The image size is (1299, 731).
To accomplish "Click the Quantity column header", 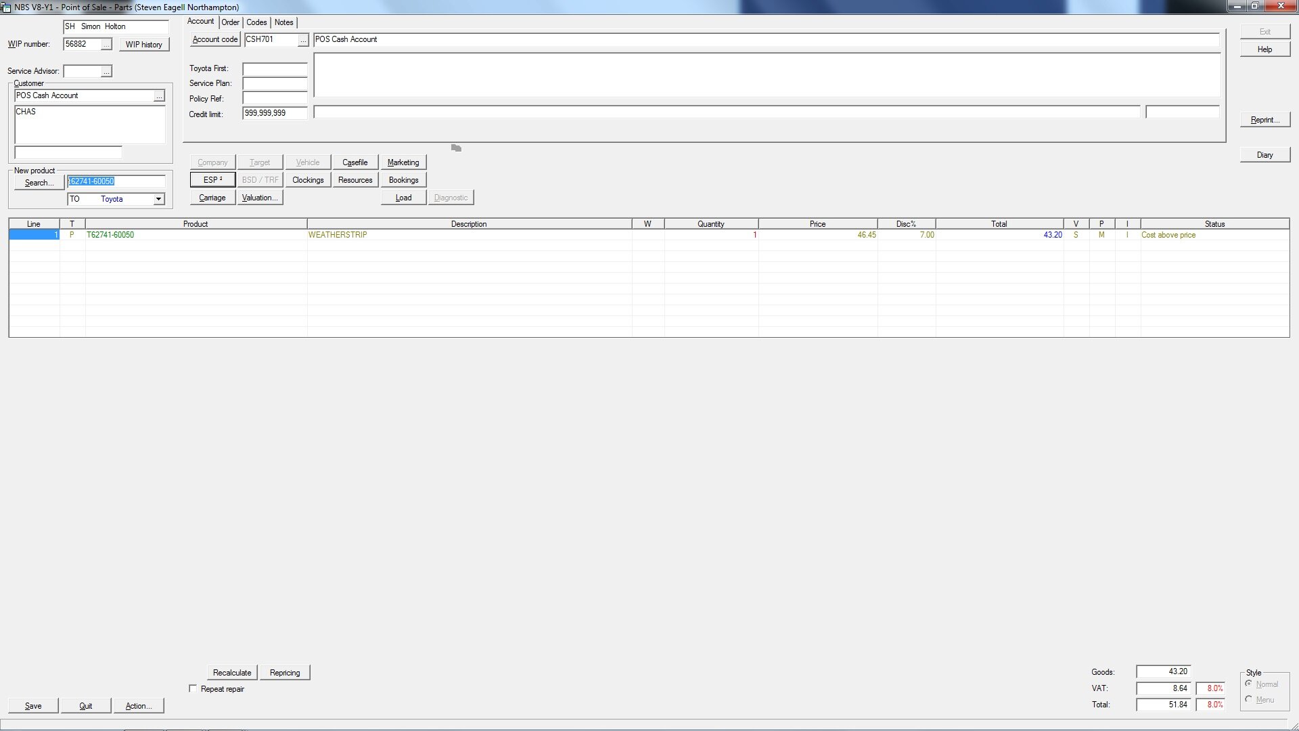I will point(711,224).
